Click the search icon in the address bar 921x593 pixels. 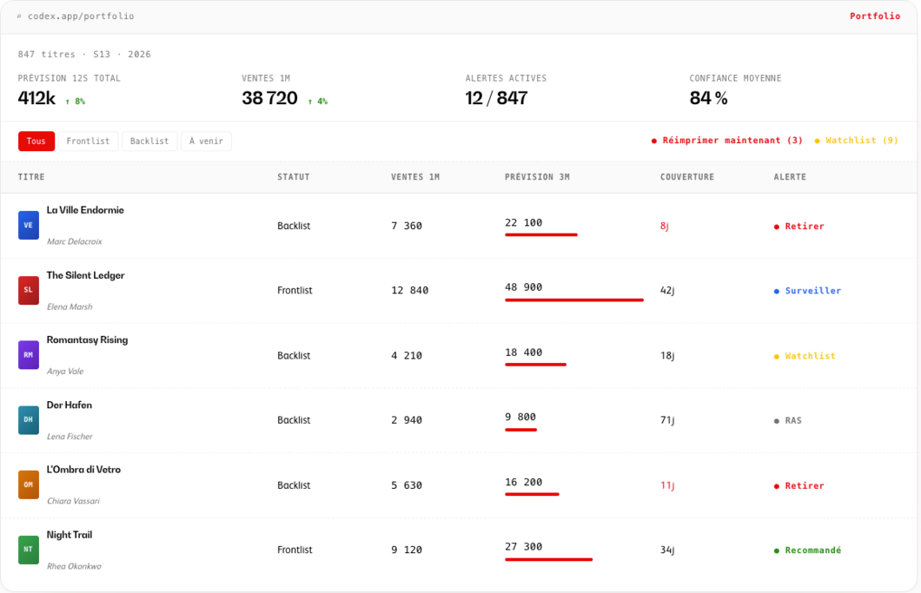click(x=19, y=16)
